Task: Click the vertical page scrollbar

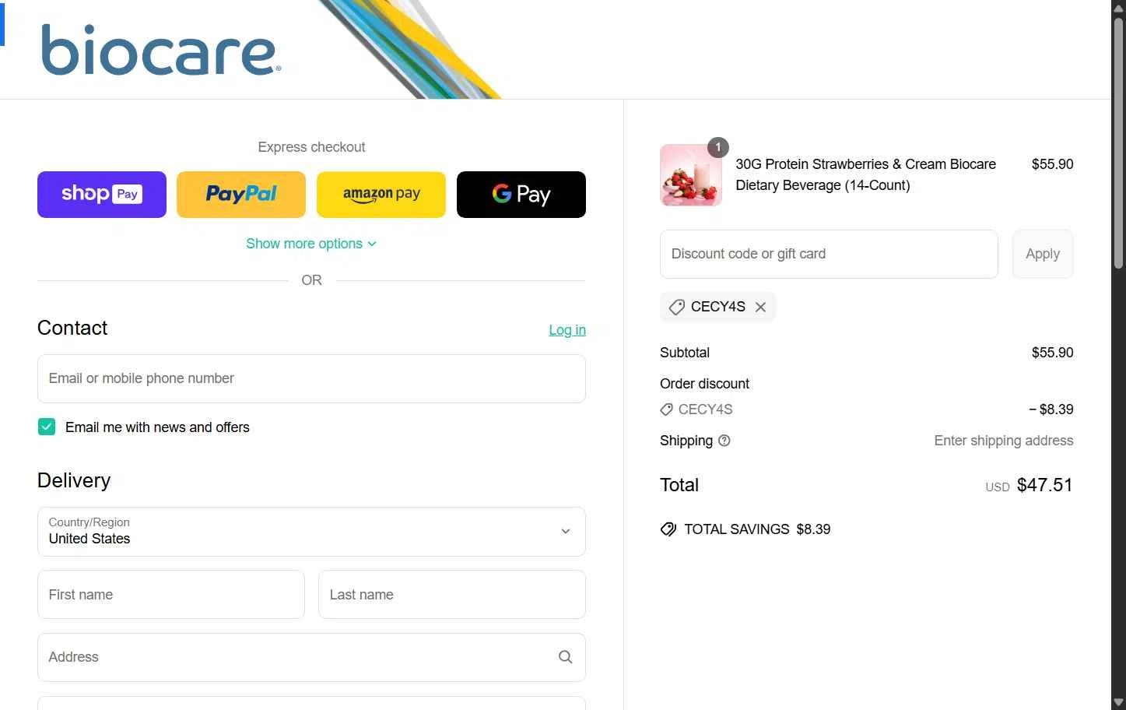Action: point(1118,144)
